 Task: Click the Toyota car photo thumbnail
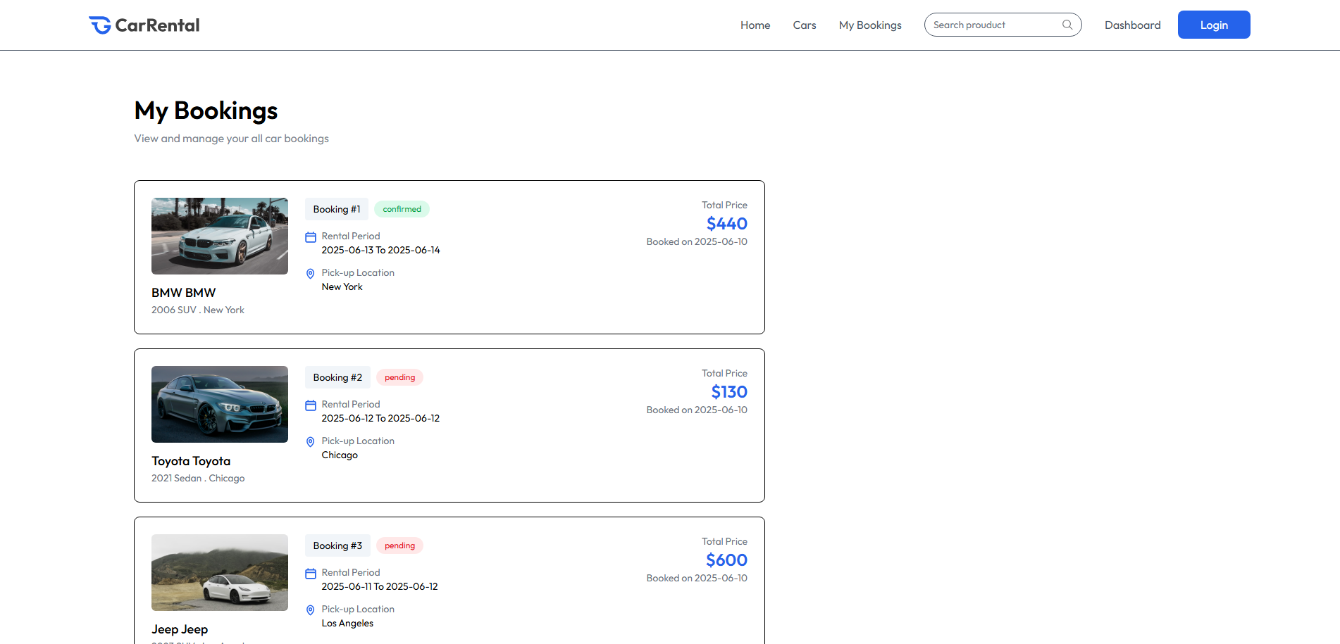tap(219, 404)
